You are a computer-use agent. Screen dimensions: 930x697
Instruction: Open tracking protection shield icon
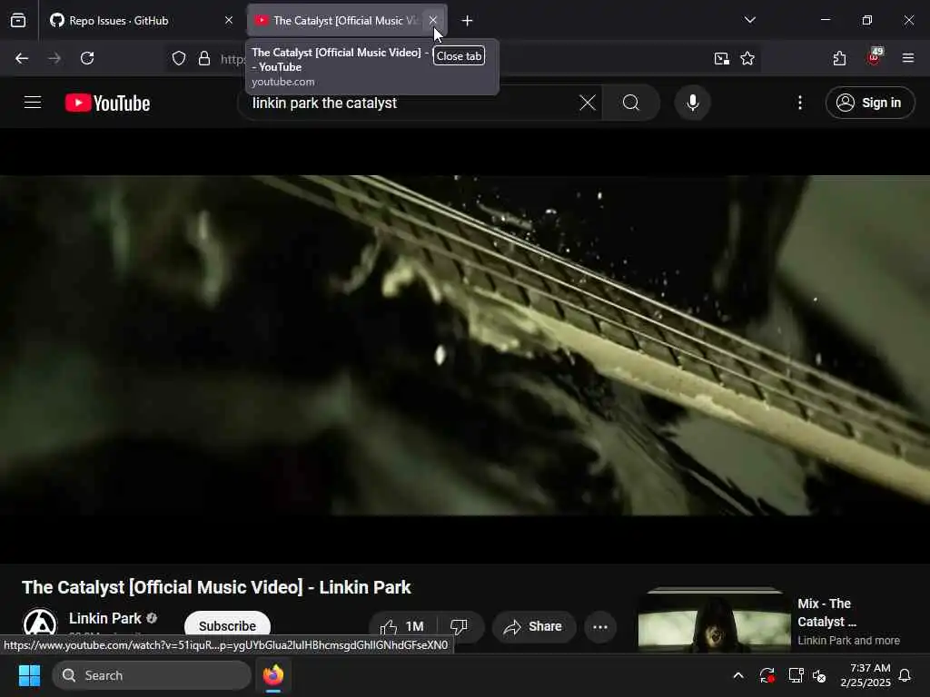(x=179, y=58)
